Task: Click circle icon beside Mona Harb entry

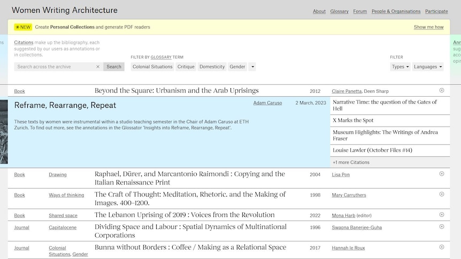Action: (442, 215)
